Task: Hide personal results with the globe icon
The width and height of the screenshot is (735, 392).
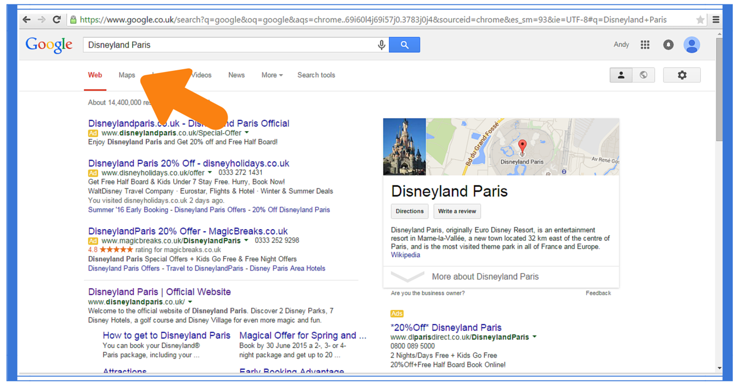Action: tap(644, 75)
